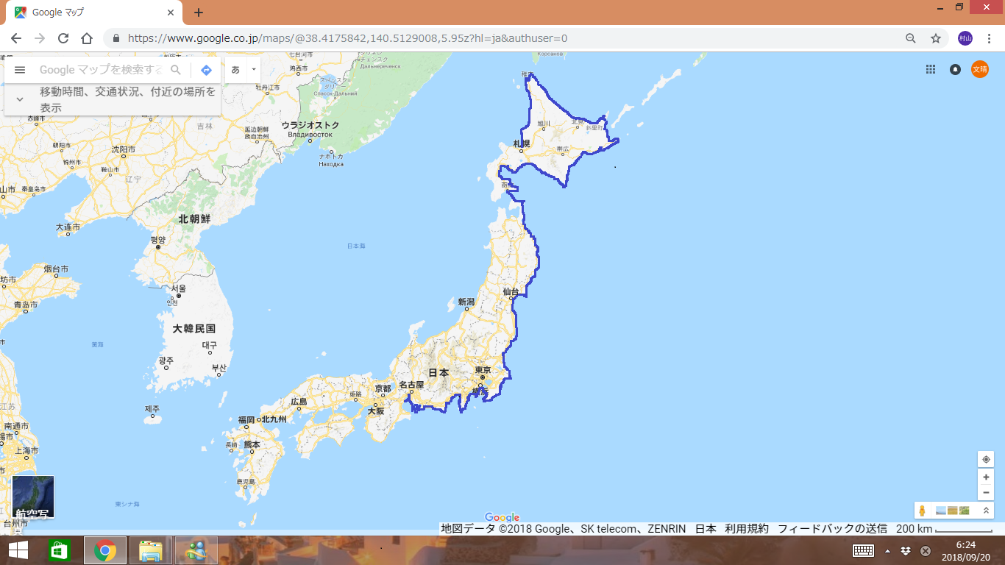Click the フィードバックの送信 link

coord(831,528)
